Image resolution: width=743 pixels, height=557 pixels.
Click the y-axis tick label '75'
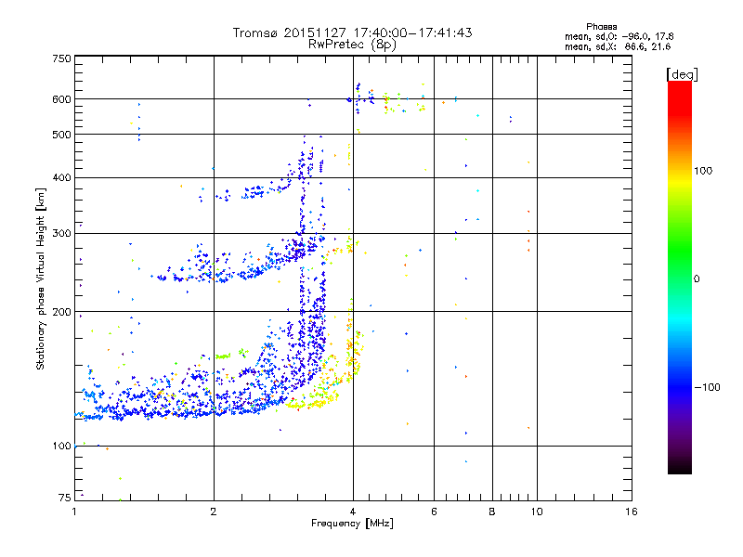point(64,498)
